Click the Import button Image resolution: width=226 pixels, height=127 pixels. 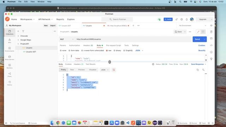pyautogui.click(x=53, y=25)
